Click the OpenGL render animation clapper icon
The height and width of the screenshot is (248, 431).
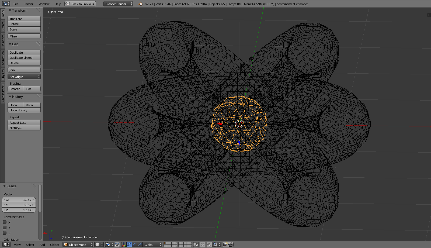tap(231, 244)
